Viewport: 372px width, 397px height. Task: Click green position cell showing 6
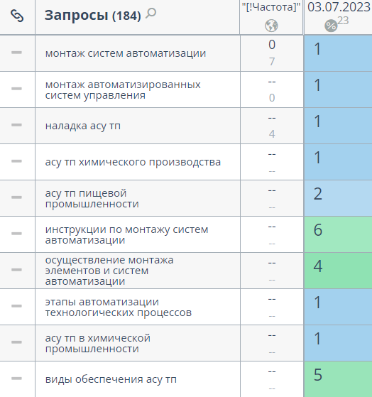point(338,234)
